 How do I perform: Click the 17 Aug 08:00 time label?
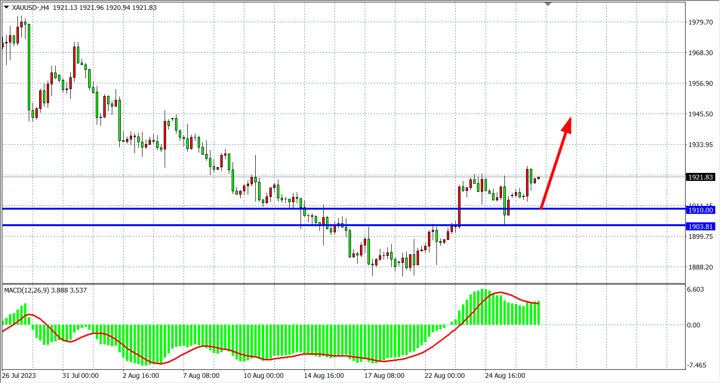pyautogui.click(x=384, y=375)
